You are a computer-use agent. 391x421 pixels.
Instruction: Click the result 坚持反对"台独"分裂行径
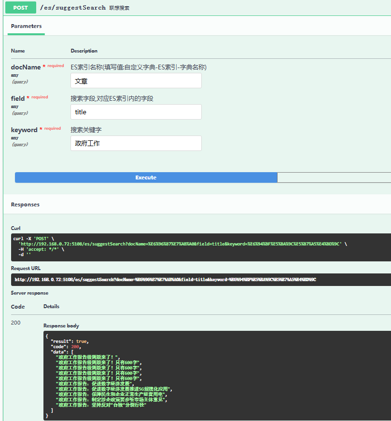pos(101,405)
